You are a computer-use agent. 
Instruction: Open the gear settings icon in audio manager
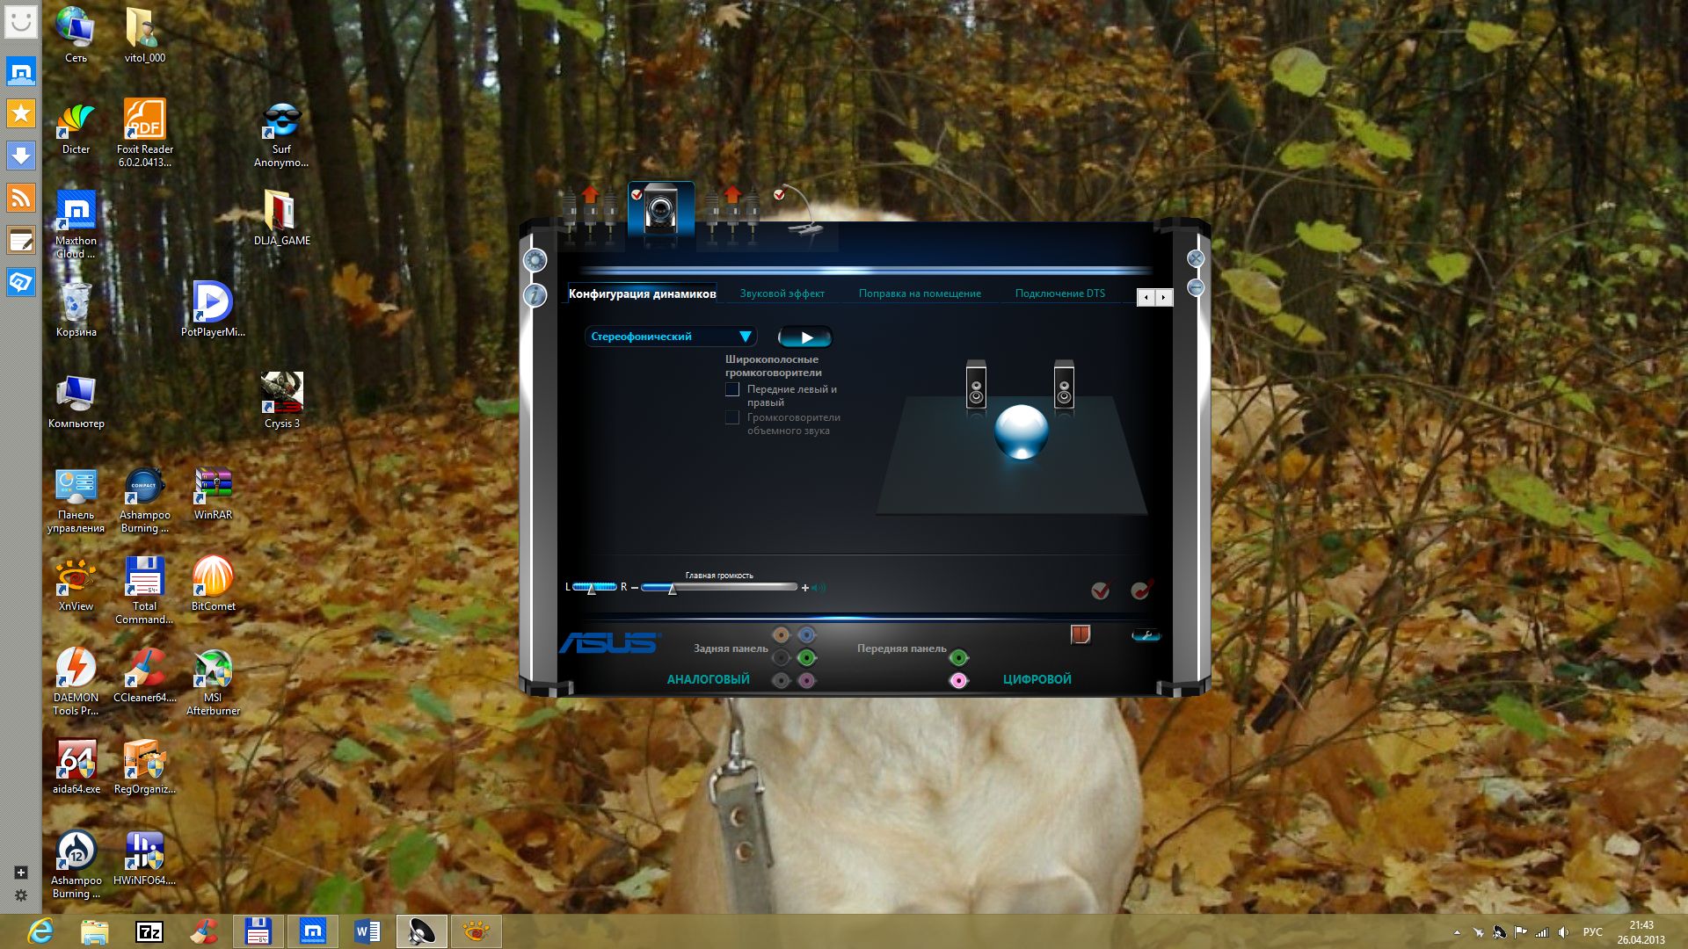coord(535,260)
